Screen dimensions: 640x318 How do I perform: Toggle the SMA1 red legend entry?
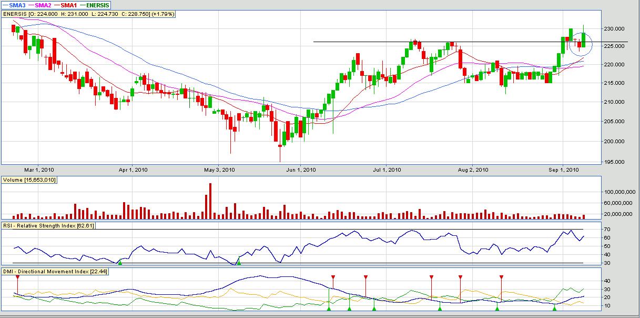75,5
